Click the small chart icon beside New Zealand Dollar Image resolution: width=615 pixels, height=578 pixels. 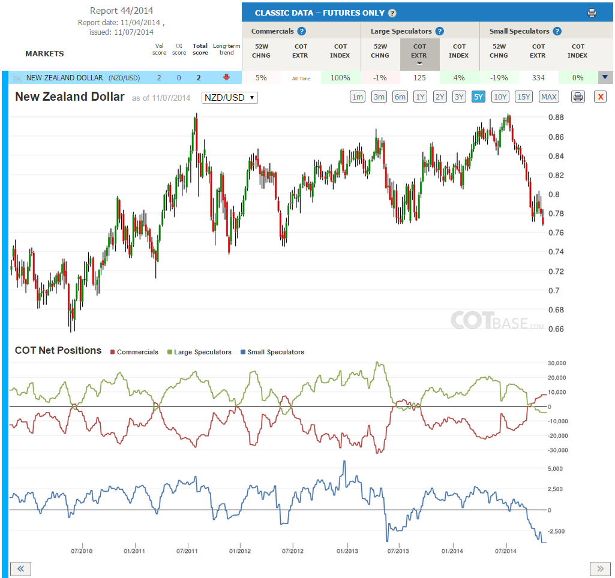tap(17, 77)
